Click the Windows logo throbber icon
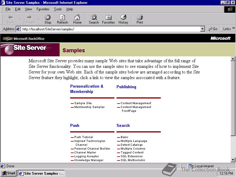The image size is (236, 177). [230, 9]
